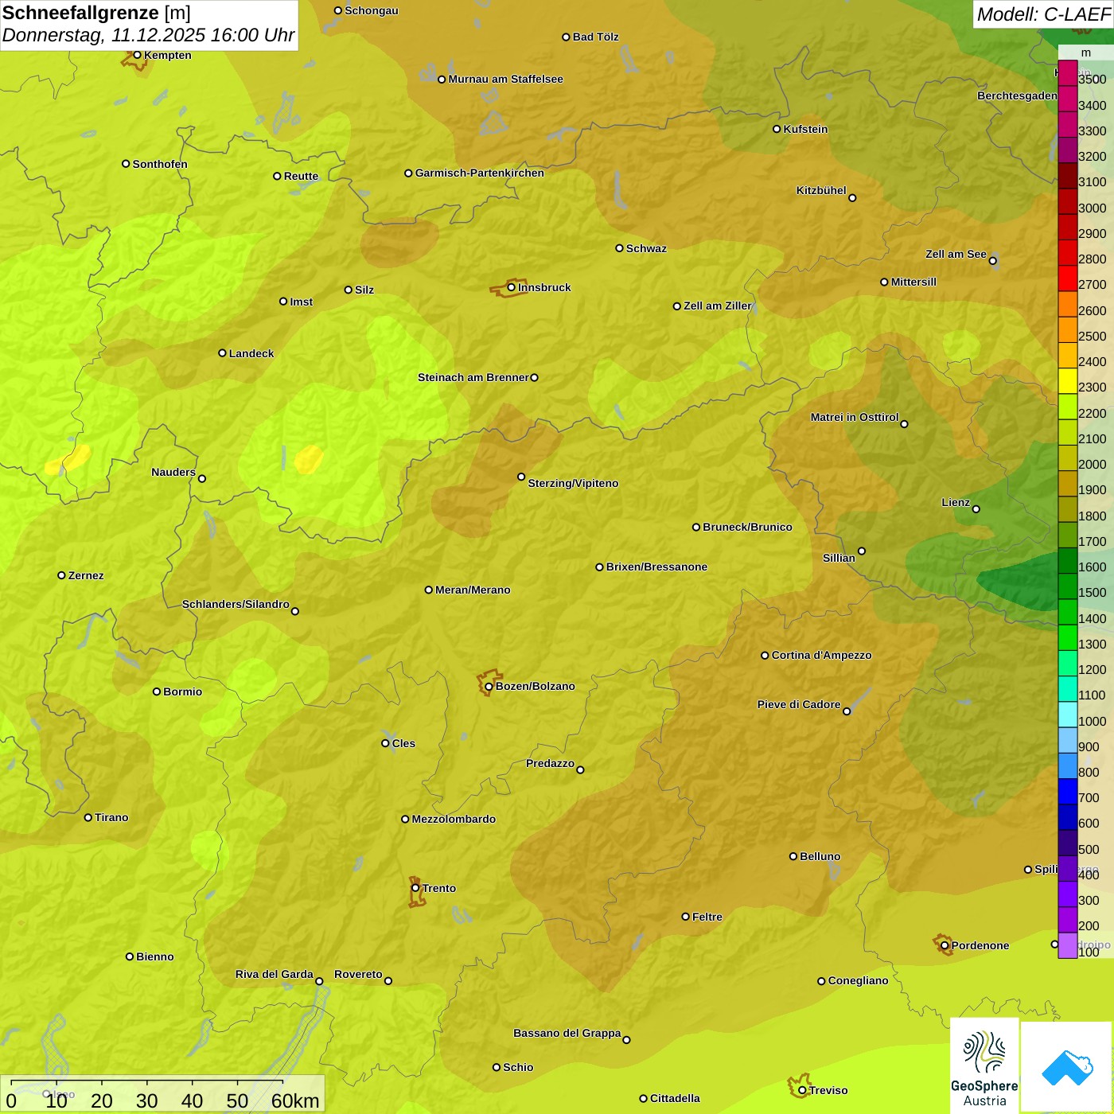Click the Garmisch-Partenkirchen label

click(480, 173)
